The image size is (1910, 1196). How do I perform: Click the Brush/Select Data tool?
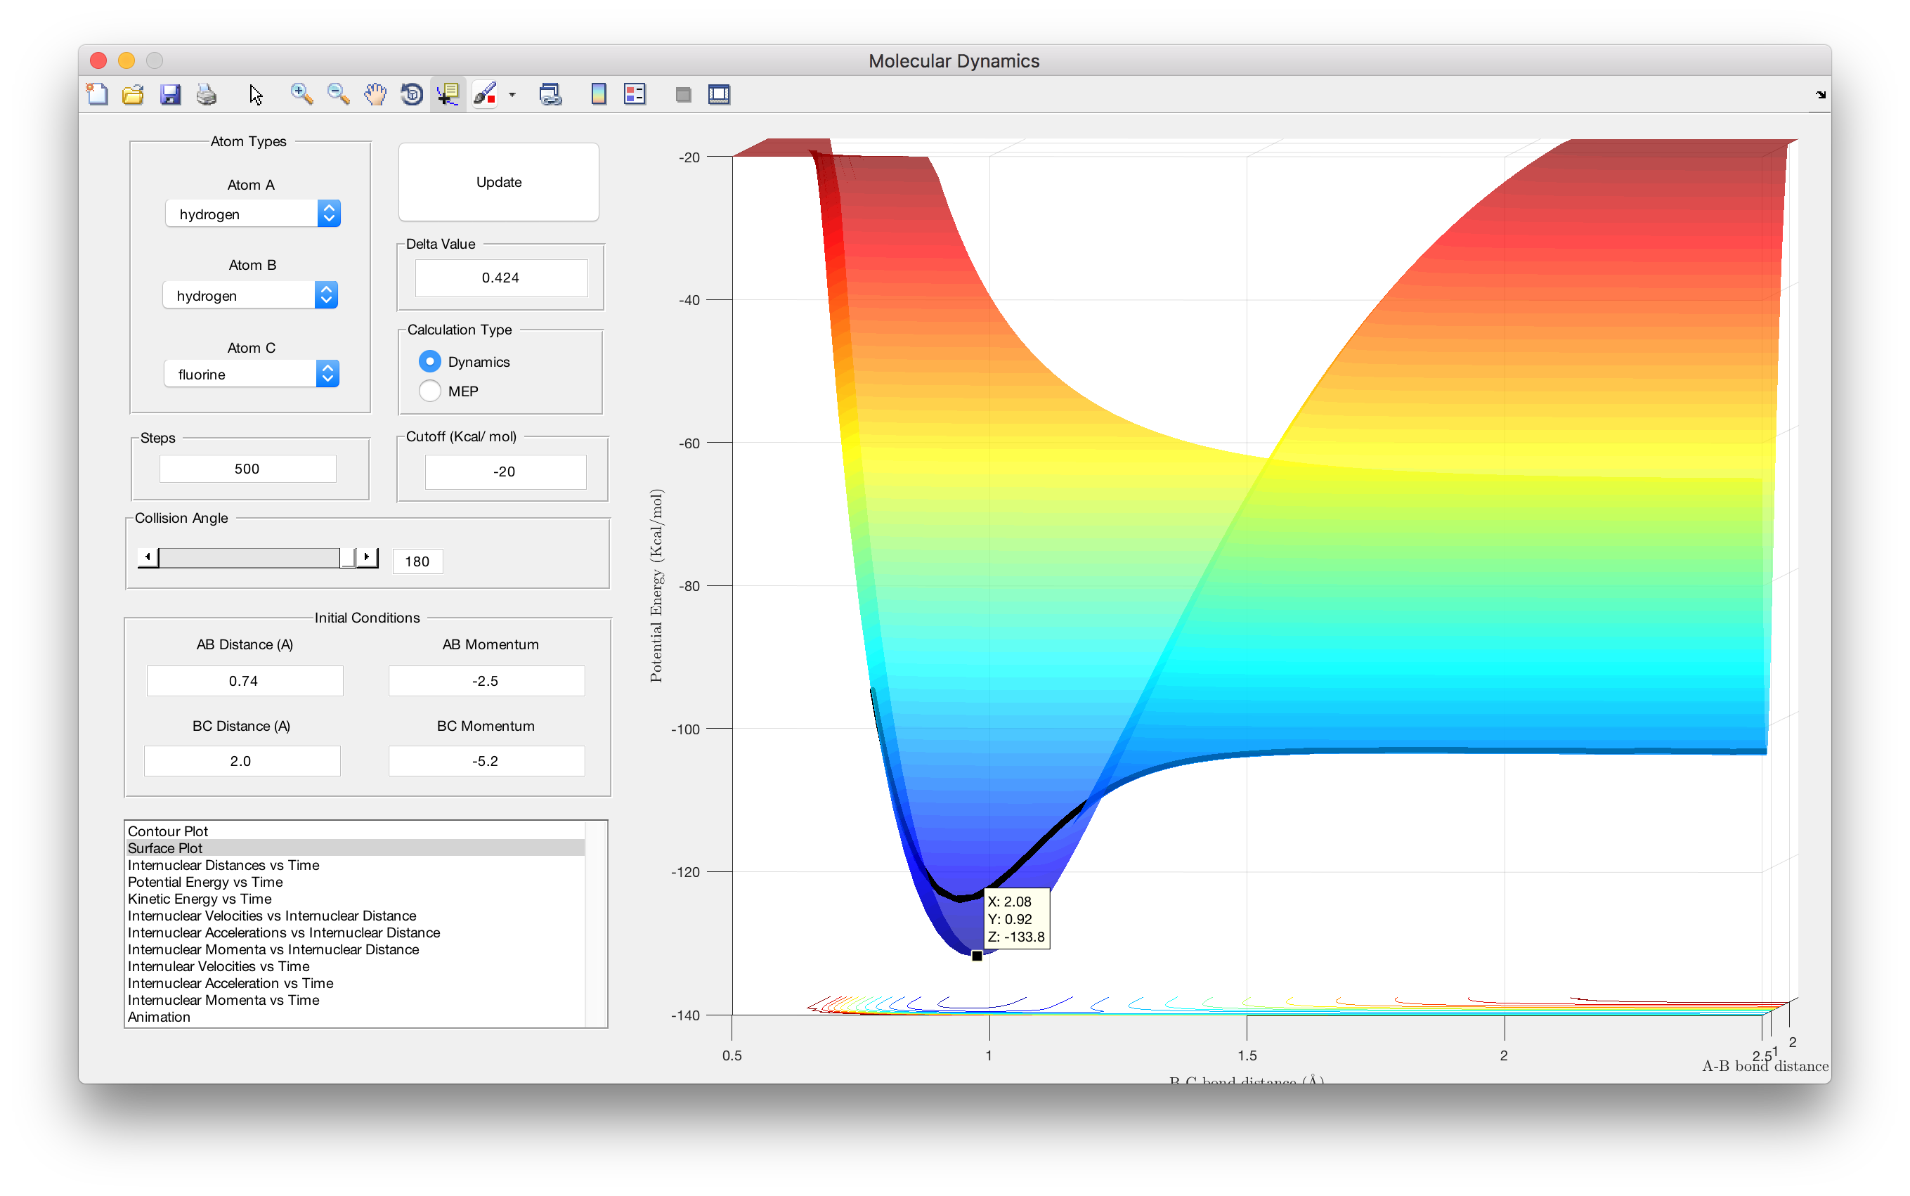(x=484, y=95)
